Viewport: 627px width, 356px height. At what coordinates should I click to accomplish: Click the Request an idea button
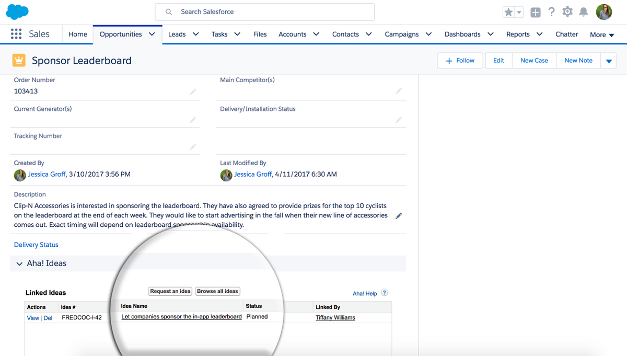tap(170, 291)
